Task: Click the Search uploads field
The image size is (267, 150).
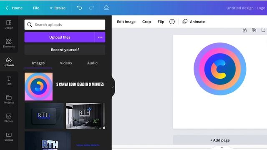Action: coord(65,25)
